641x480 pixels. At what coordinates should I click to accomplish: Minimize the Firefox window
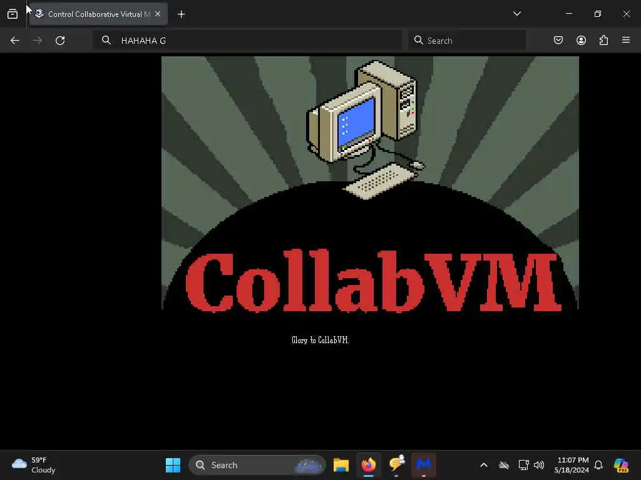pyautogui.click(x=568, y=14)
